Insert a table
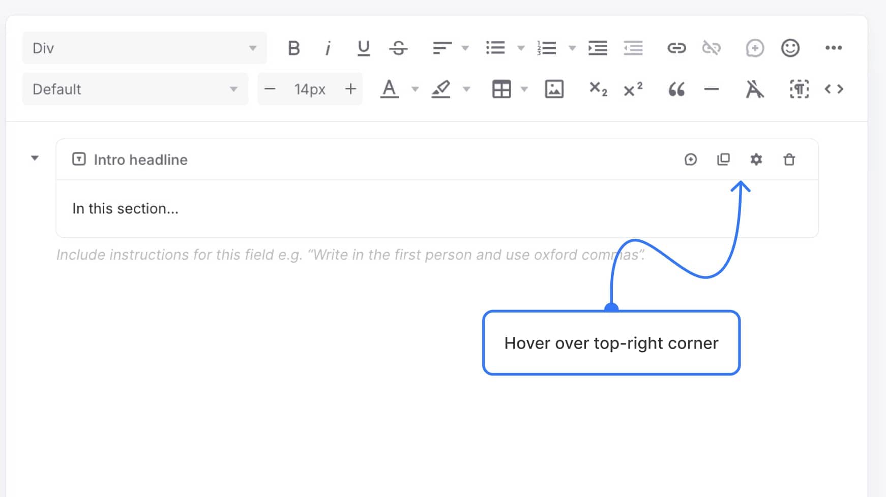 pyautogui.click(x=501, y=89)
